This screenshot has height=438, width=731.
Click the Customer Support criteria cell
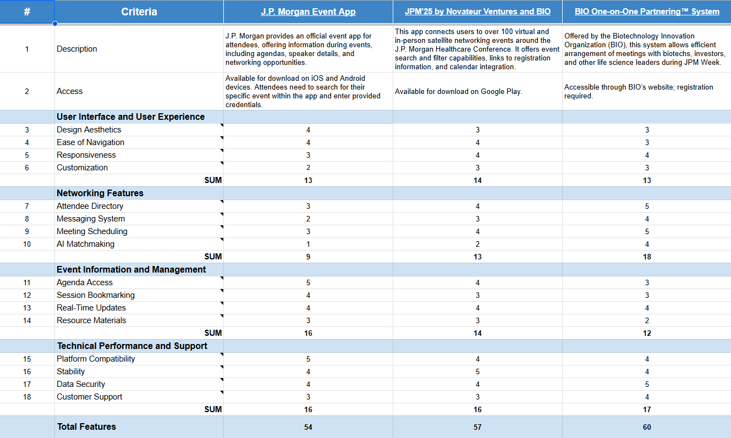[89, 397]
